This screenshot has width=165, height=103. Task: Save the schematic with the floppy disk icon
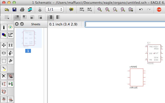pos(14,10)
